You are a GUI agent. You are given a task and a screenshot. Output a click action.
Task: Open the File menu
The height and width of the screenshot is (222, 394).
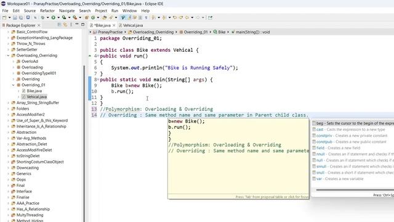(5, 11)
